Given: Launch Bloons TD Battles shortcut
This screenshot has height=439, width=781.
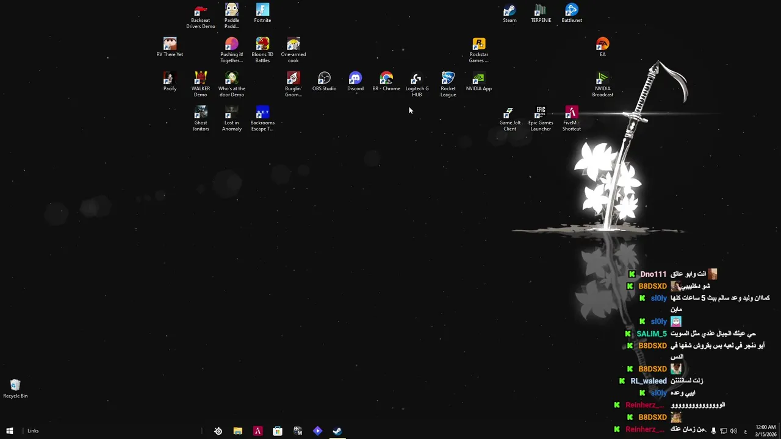Looking at the screenshot, I should click(262, 51).
